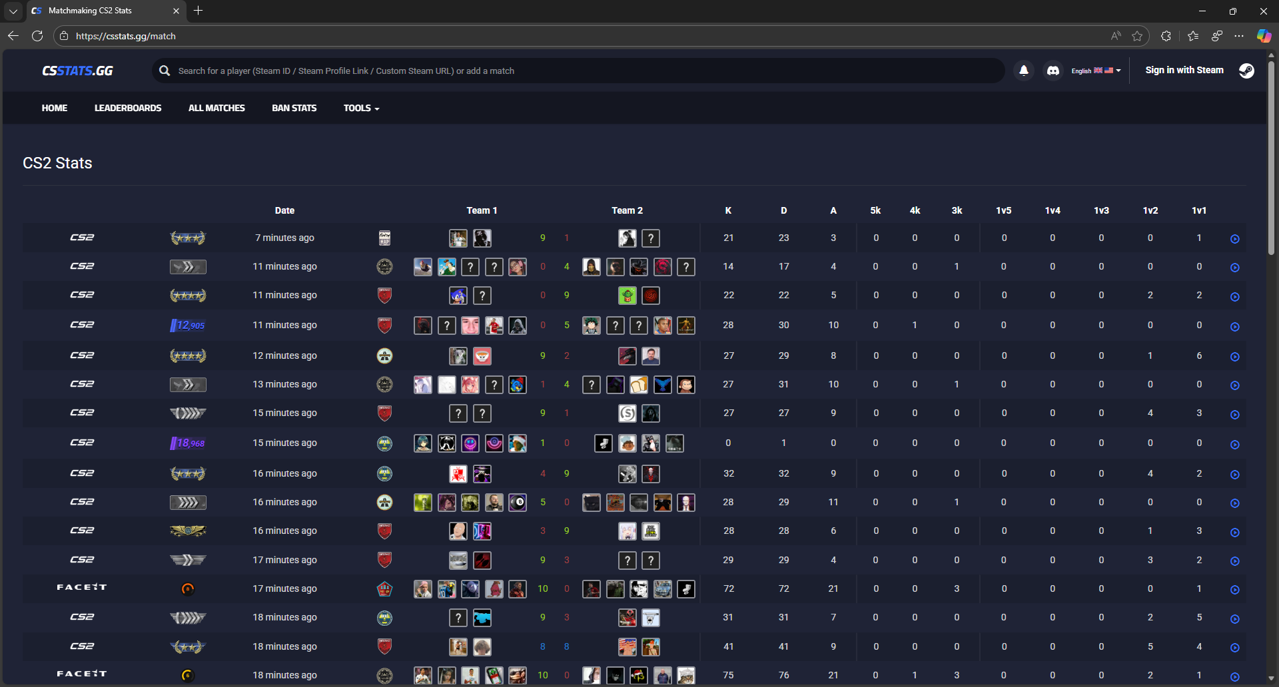Open the Discord icon link

1053,71
